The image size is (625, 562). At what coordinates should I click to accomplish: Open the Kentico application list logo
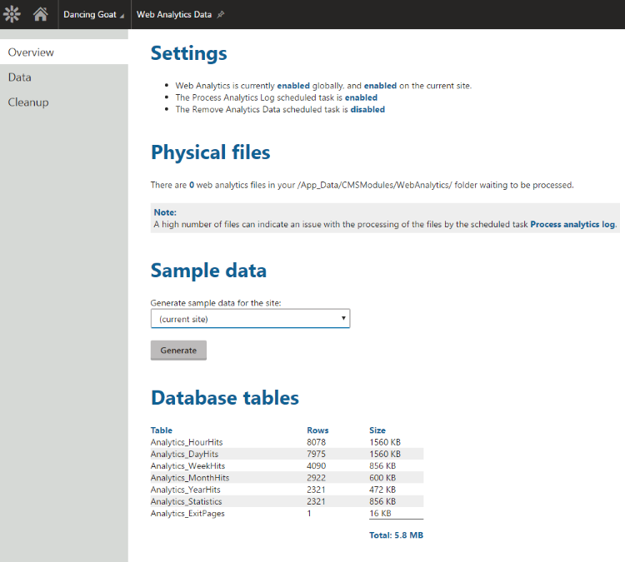(12, 14)
